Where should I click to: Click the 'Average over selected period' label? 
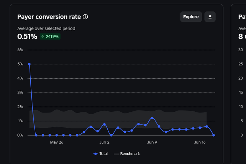46,28
